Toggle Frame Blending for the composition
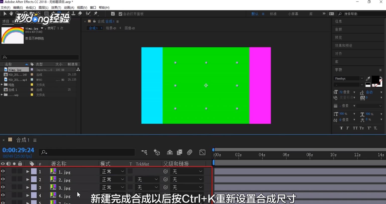This screenshot has width=386, height=204. pyautogui.click(x=180, y=152)
